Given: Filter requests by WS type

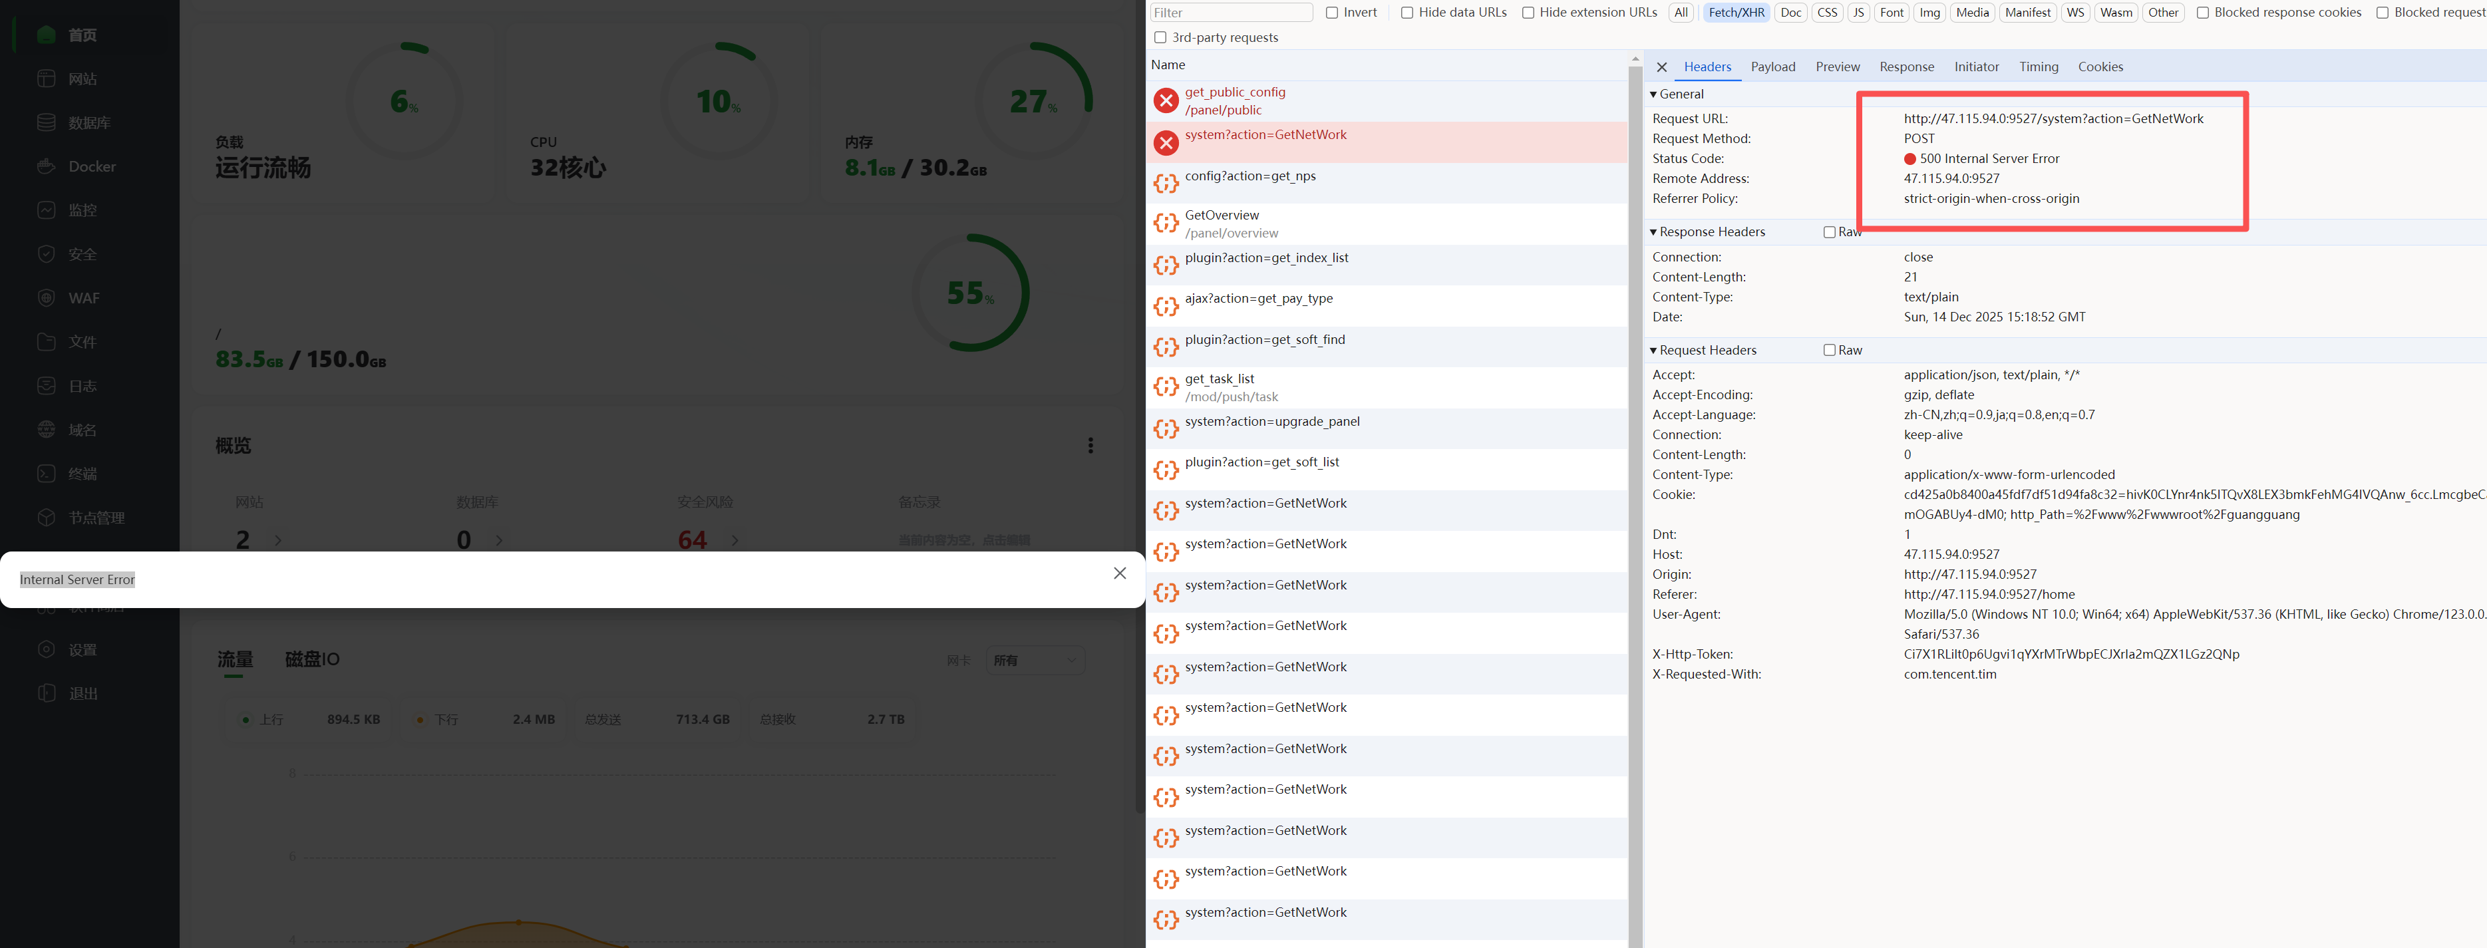Looking at the screenshot, I should (2074, 13).
